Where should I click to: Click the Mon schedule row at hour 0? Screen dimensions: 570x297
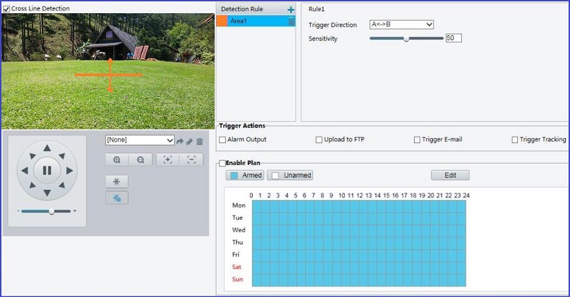256,206
